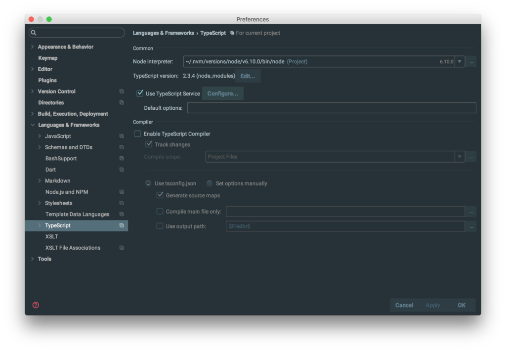Click the shared-settings icon beside TypeScript

122,225
